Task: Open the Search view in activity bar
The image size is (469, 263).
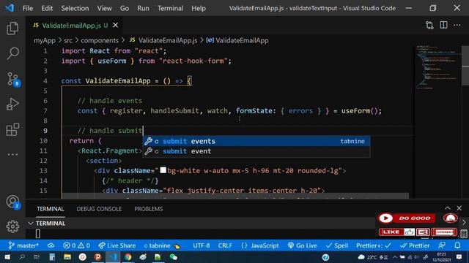Action: point(12,53)
